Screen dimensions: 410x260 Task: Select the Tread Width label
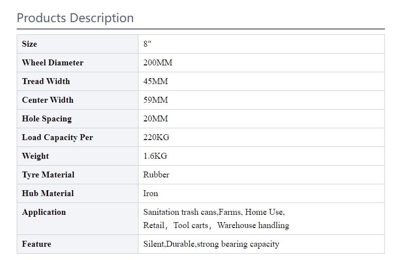tap(46, 82)
